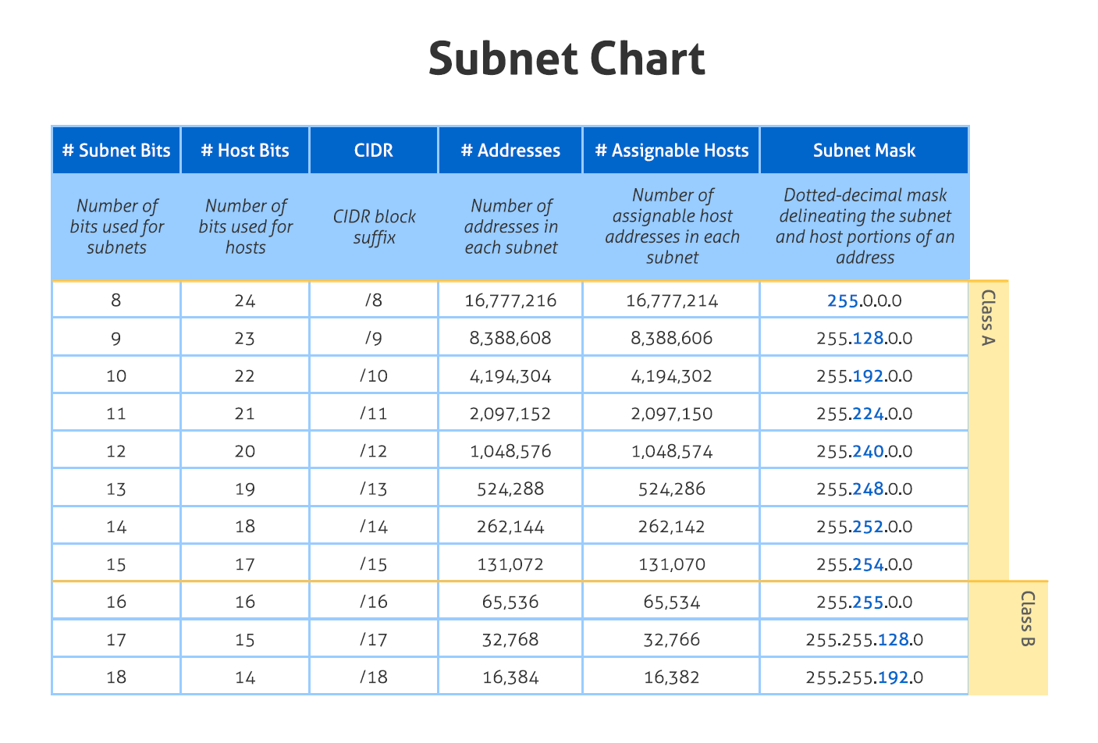Select the /17 CIDR cell
The width and height of the screenshot is (1098, 743).
click(374, 639)
